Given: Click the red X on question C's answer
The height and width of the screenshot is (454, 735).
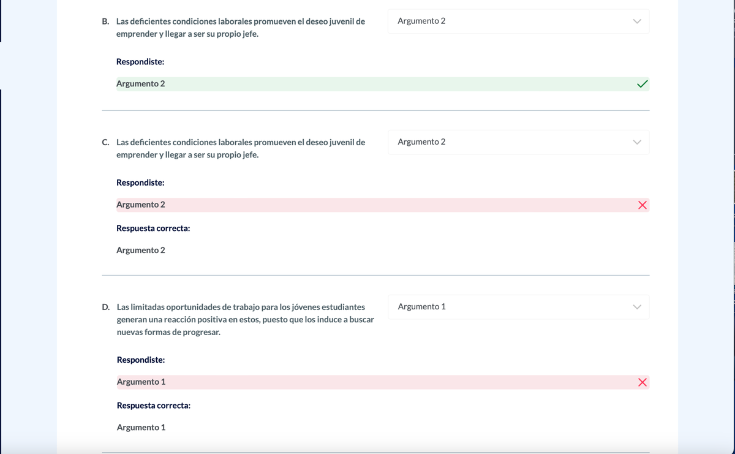Looking at the screenshot, I should (642, 205).
